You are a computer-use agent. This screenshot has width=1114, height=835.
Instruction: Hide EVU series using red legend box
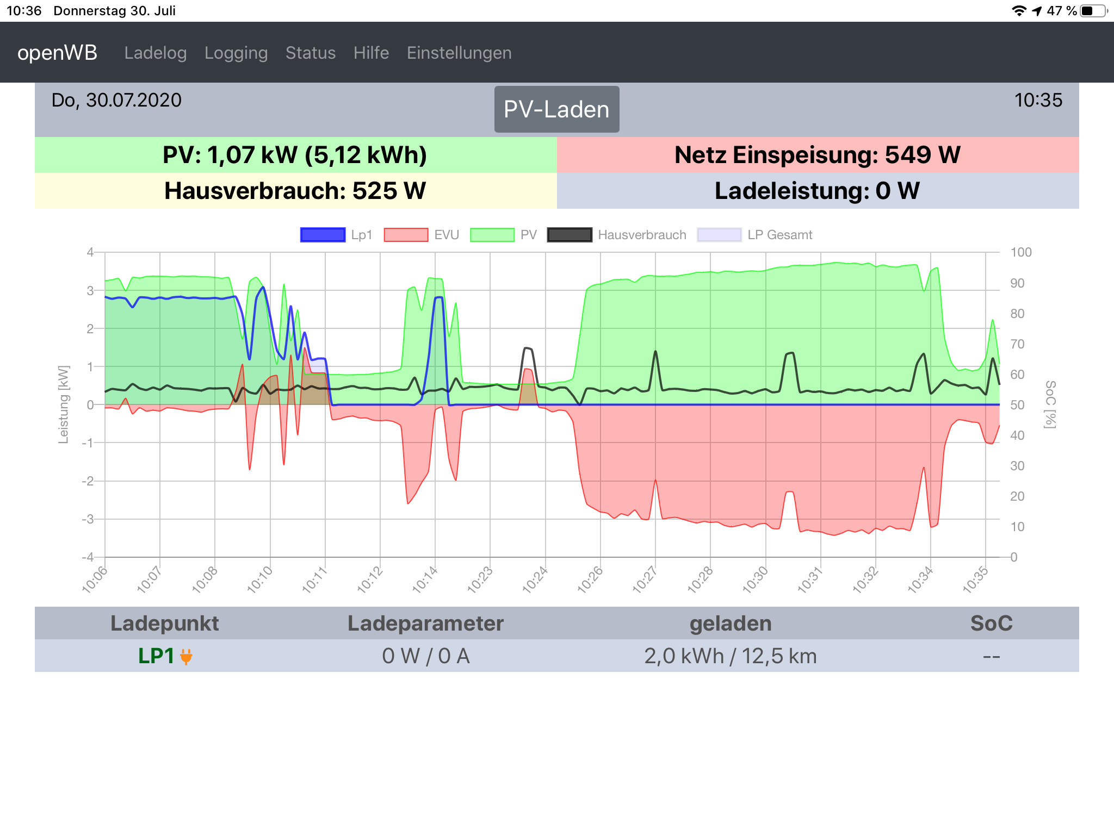pos(406,235)
